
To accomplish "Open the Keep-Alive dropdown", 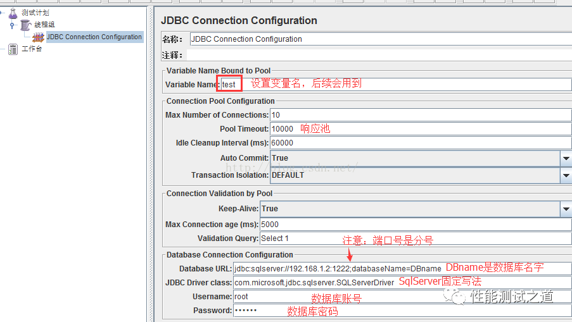I will point(566,209).
